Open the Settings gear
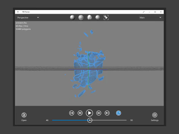The image size is (179, 134). (x=155, y=117)
